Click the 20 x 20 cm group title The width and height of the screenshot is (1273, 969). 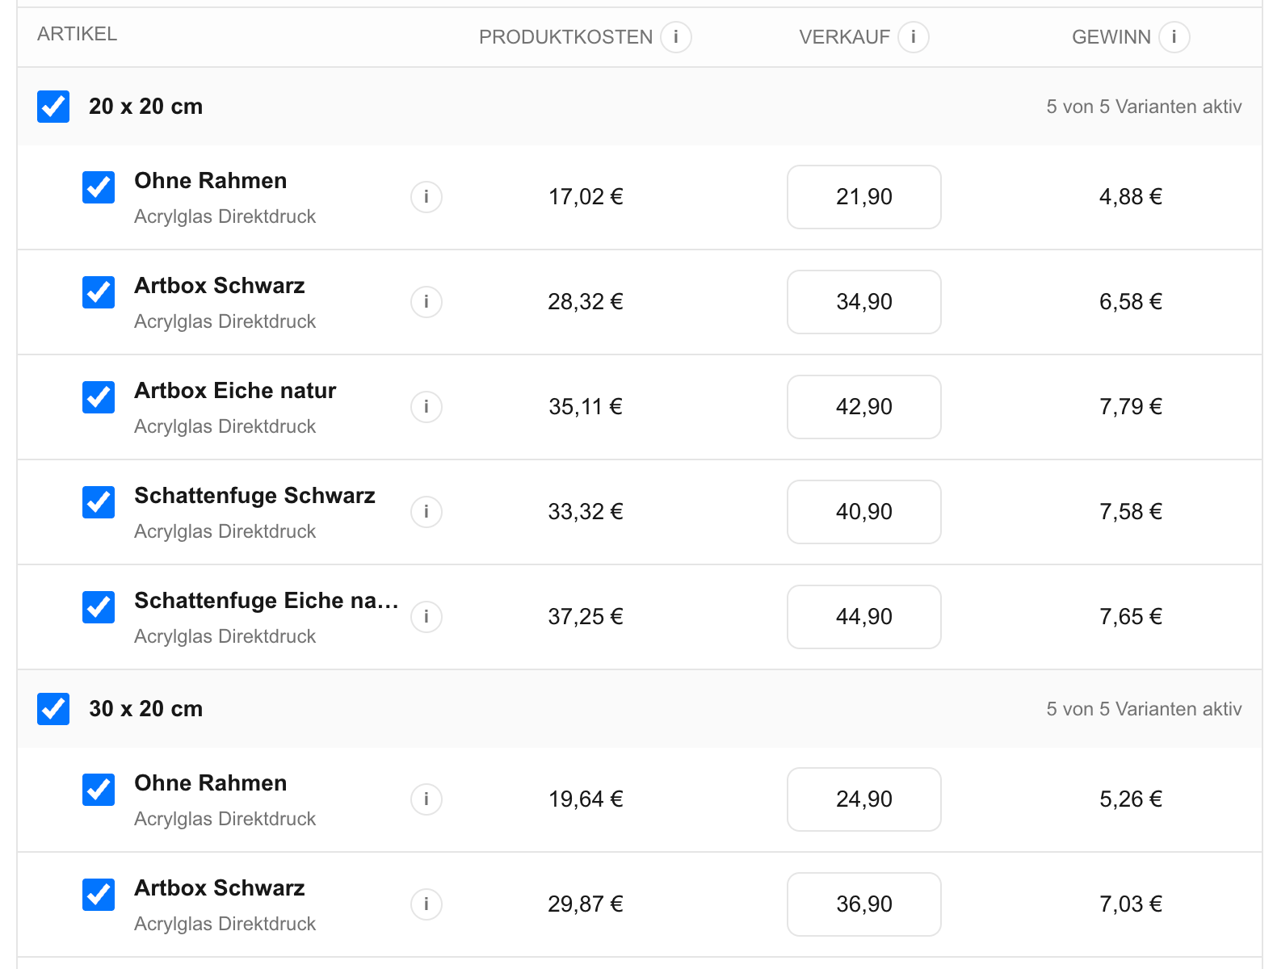(x=145, y=107)
